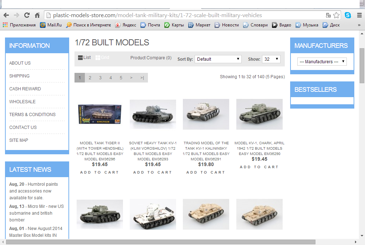Image resolution: width=365 pixels, height=245 pixels.
Task: Open the WHOLESALE menu item
Action: click(x=22, y=102)
